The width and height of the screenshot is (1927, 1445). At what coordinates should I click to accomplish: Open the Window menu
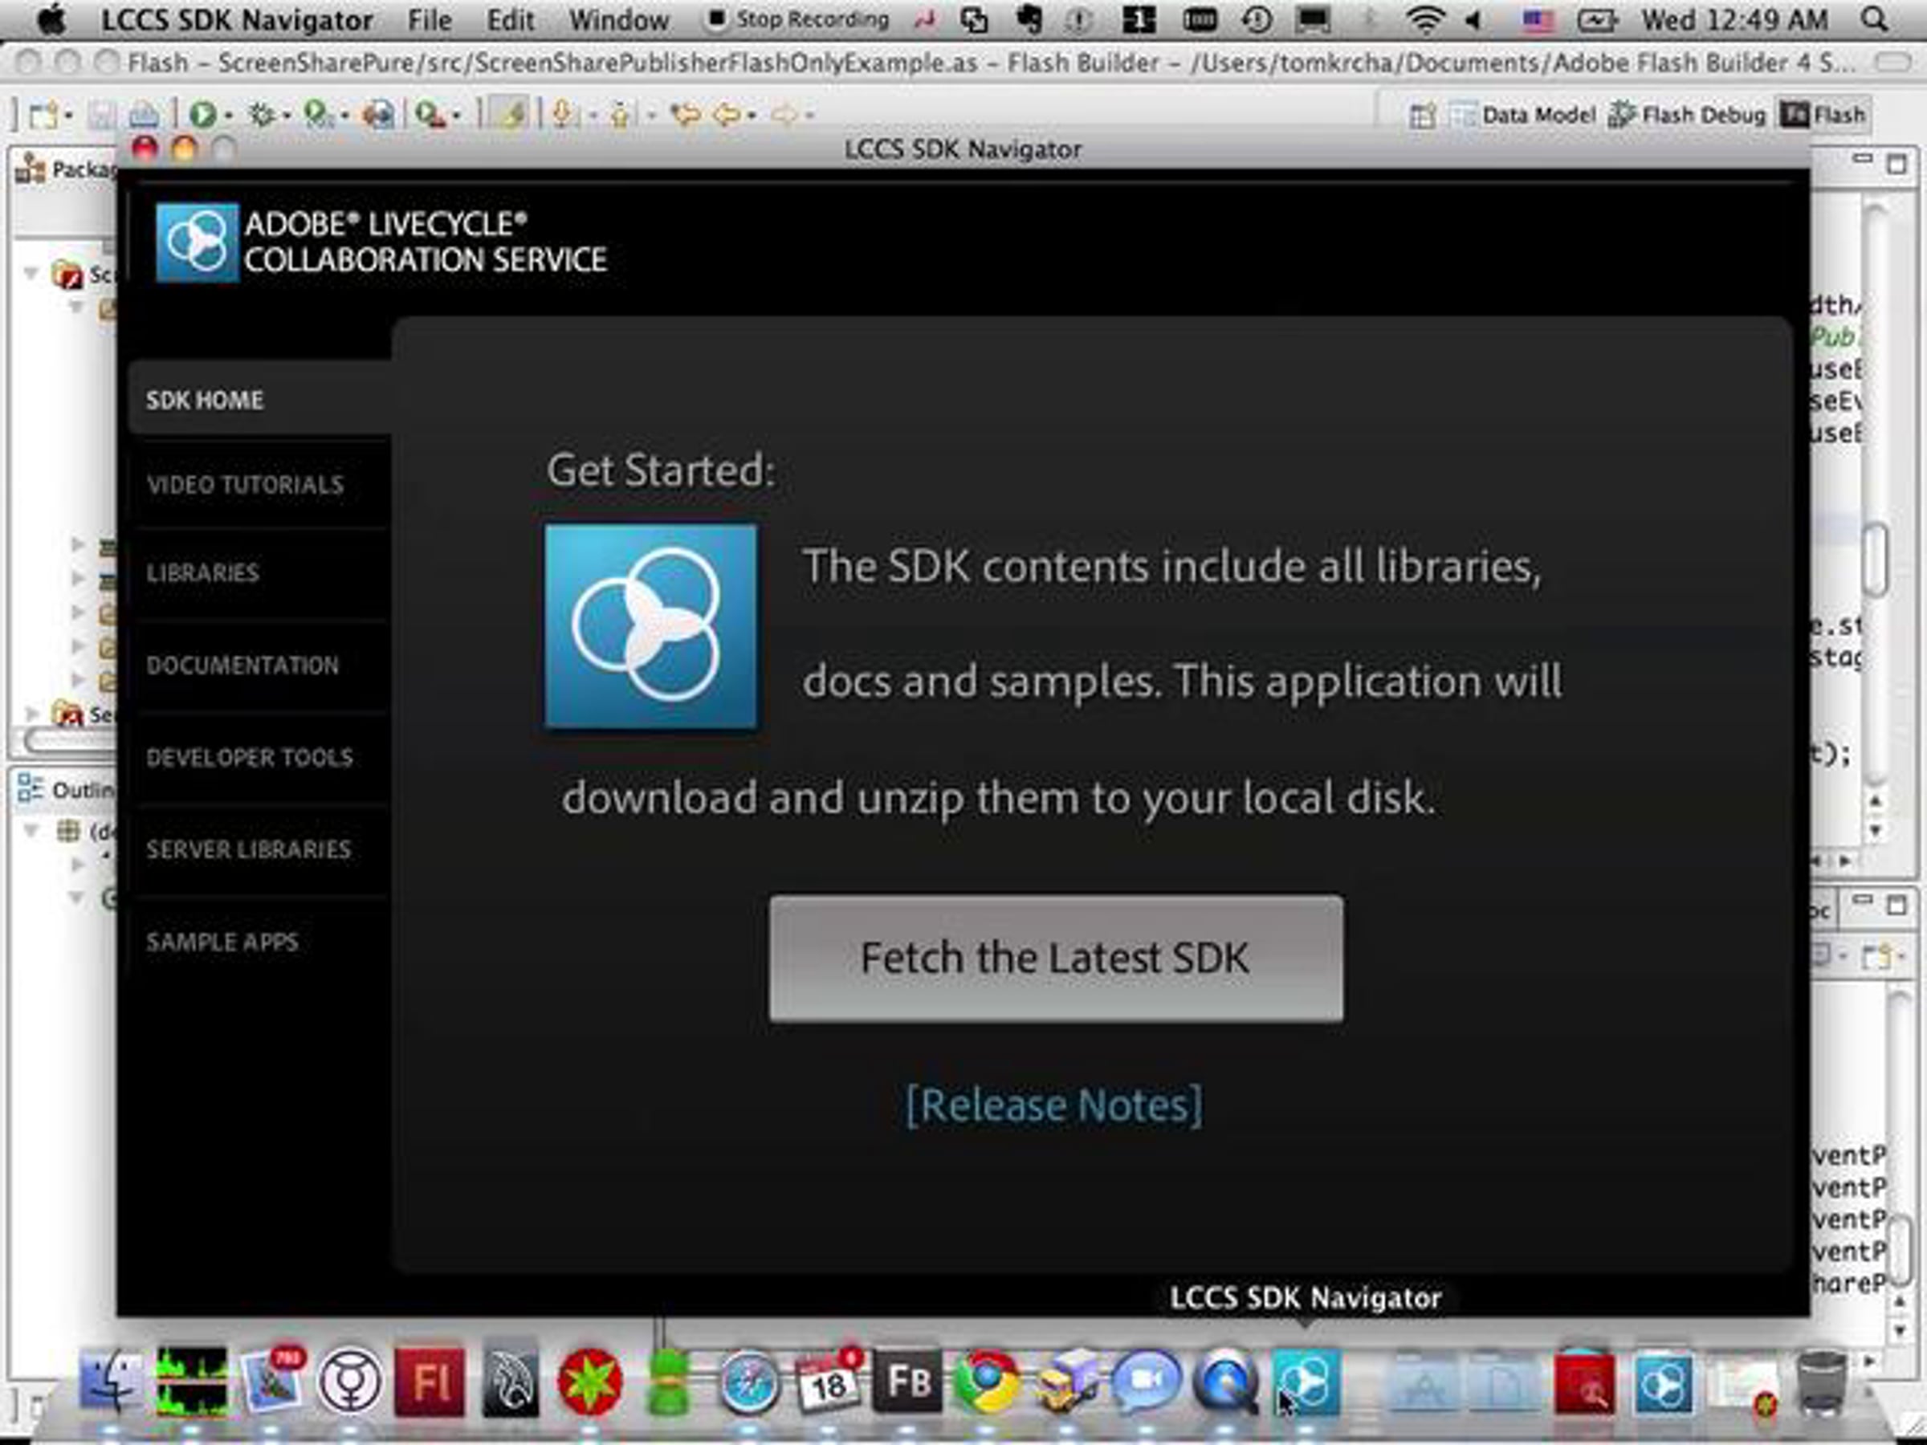coord(618,20)
